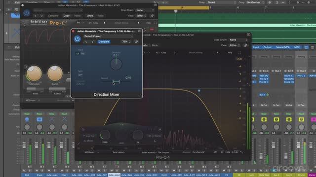Image resolution: width=316 pixels, height=177 pixels.
Task: Open the Tape Dly insert slot
Action: tap(264, 76)
